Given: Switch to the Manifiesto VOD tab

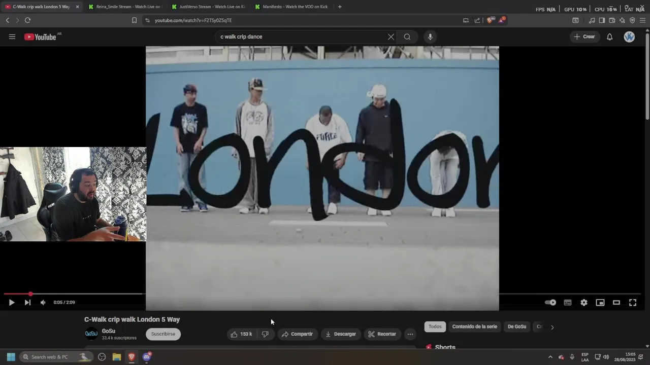Looking at the screenshot, I should point(290,7).
